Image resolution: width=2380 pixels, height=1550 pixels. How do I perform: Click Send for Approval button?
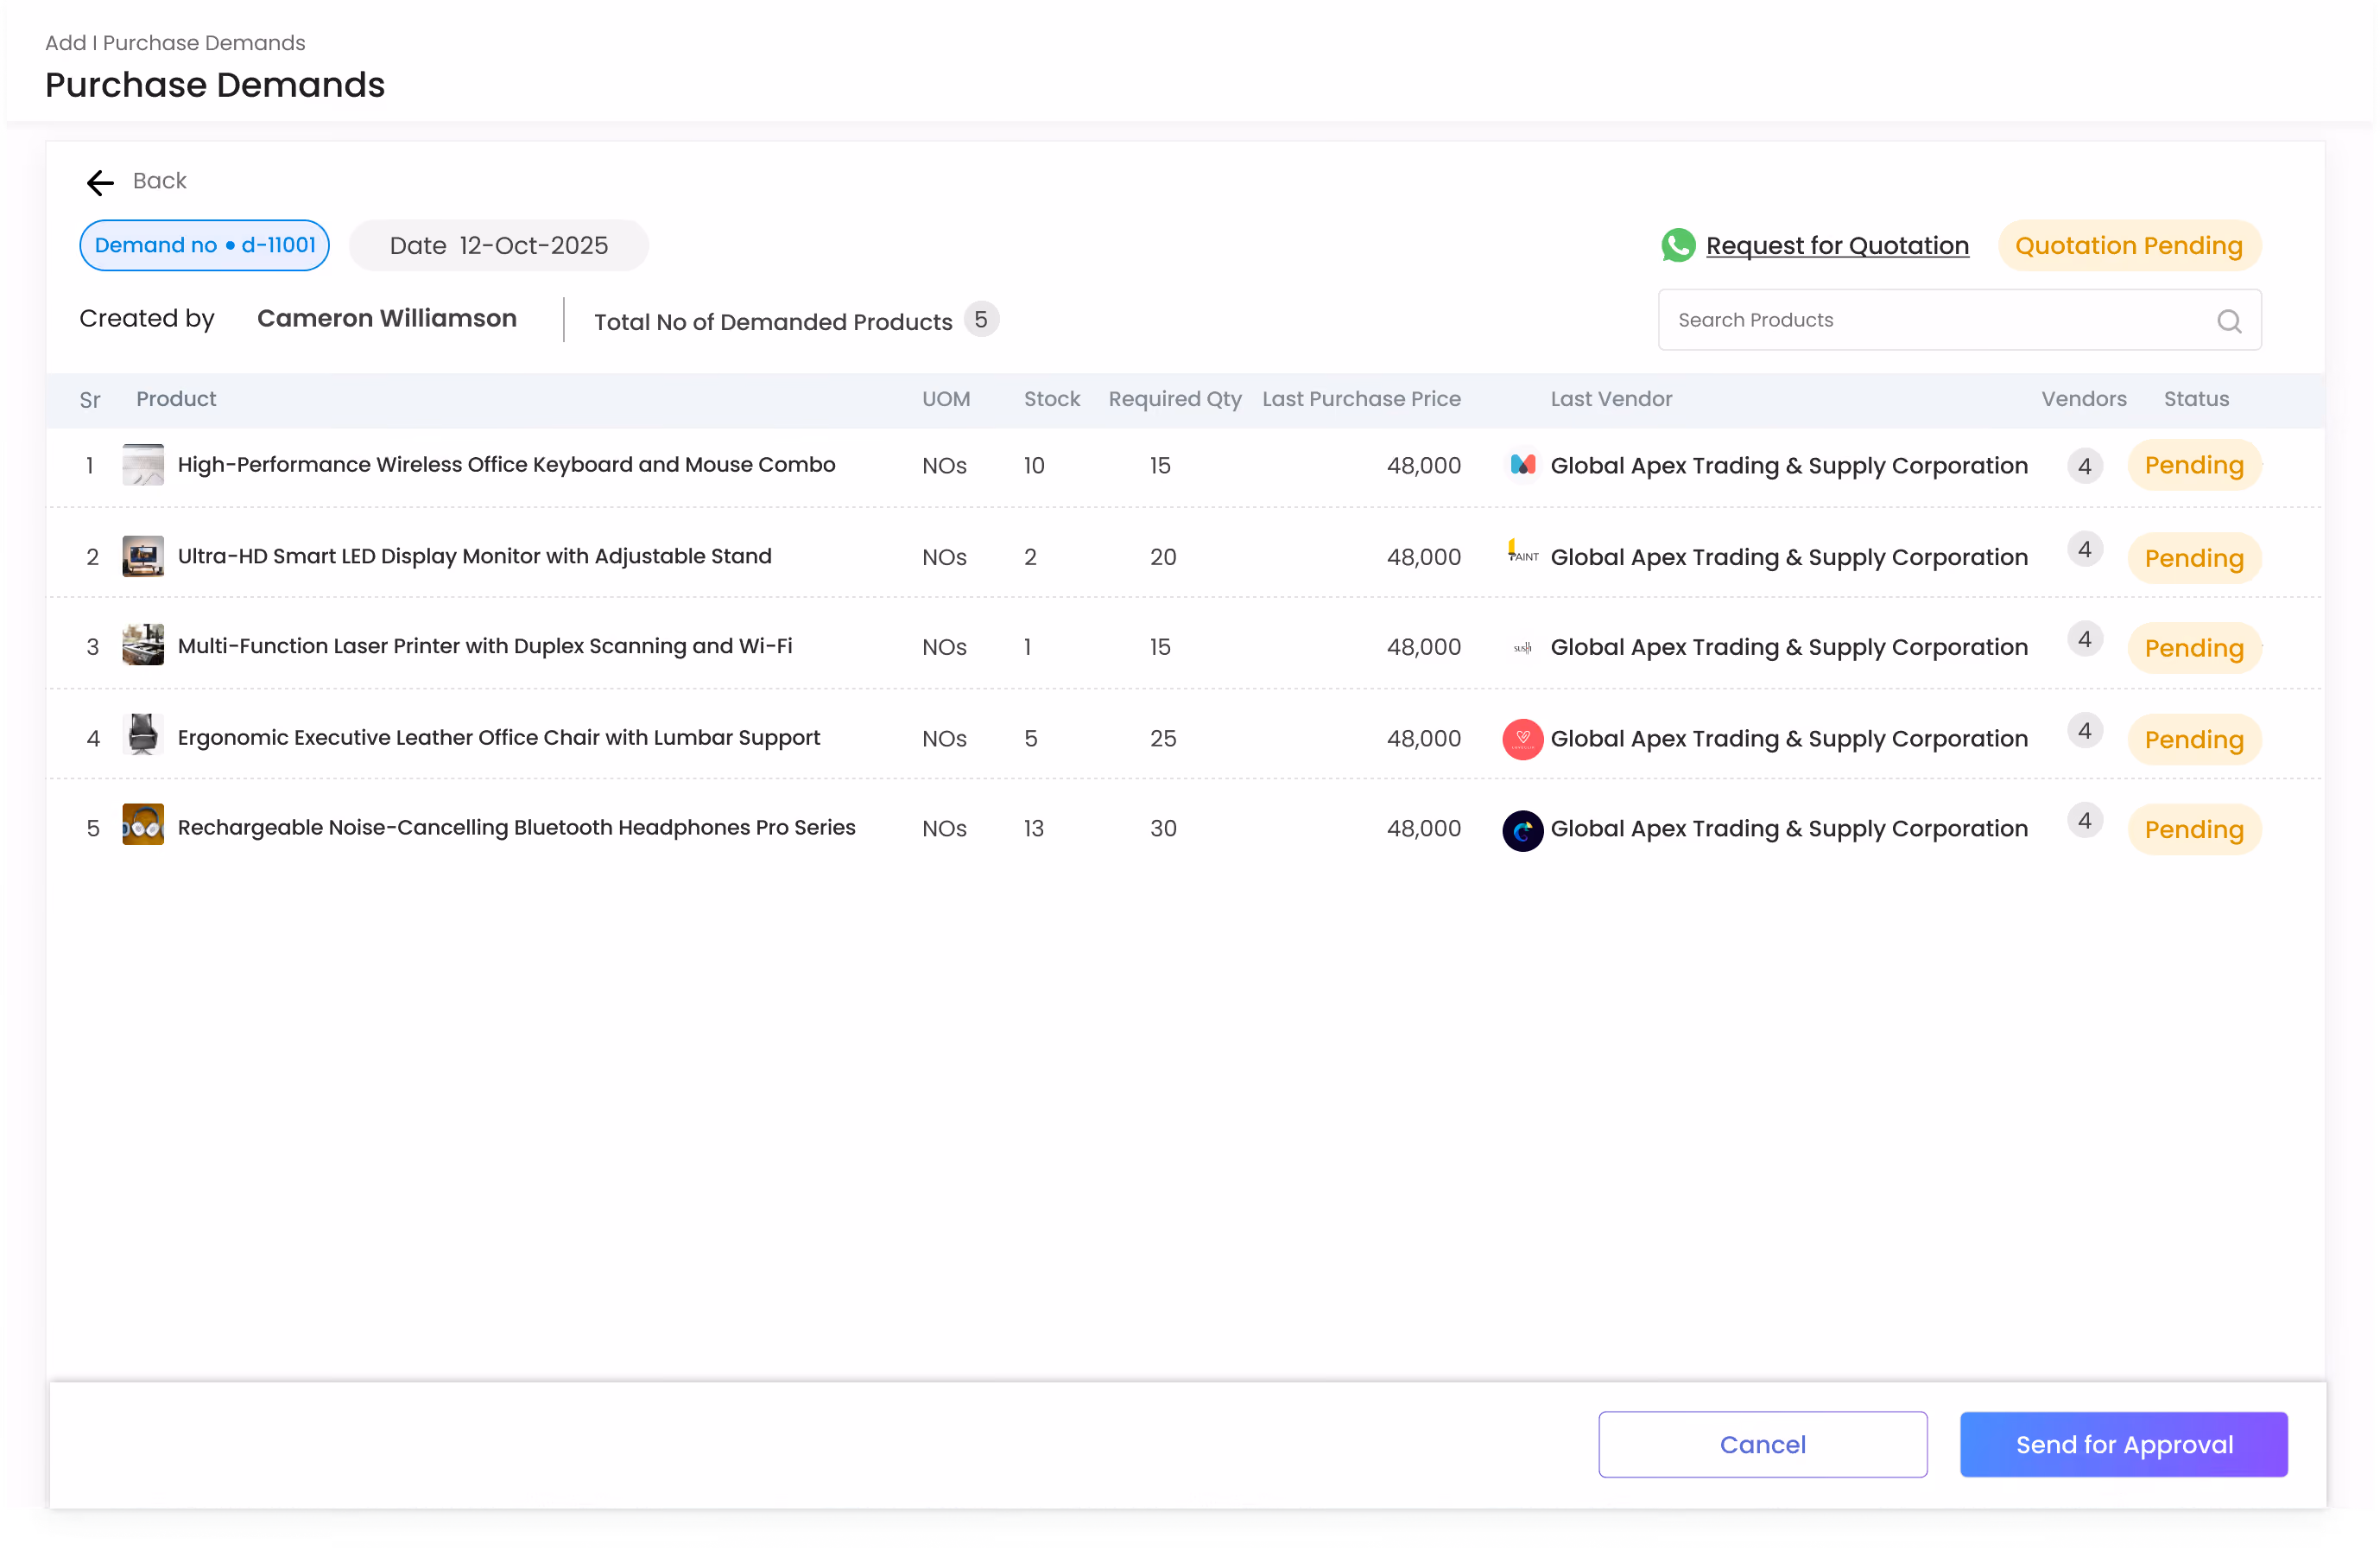[x=2123, y=1444]
